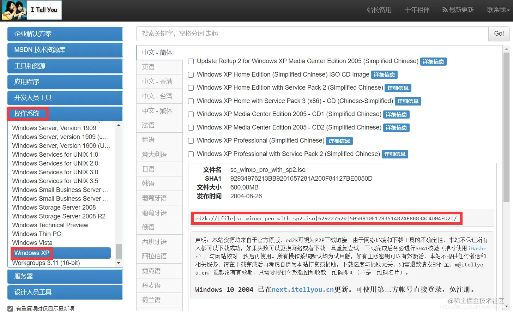
Task: Toggle 有重复项时仅显示最新项 checkbox
Action: click(x=10, y=308)
